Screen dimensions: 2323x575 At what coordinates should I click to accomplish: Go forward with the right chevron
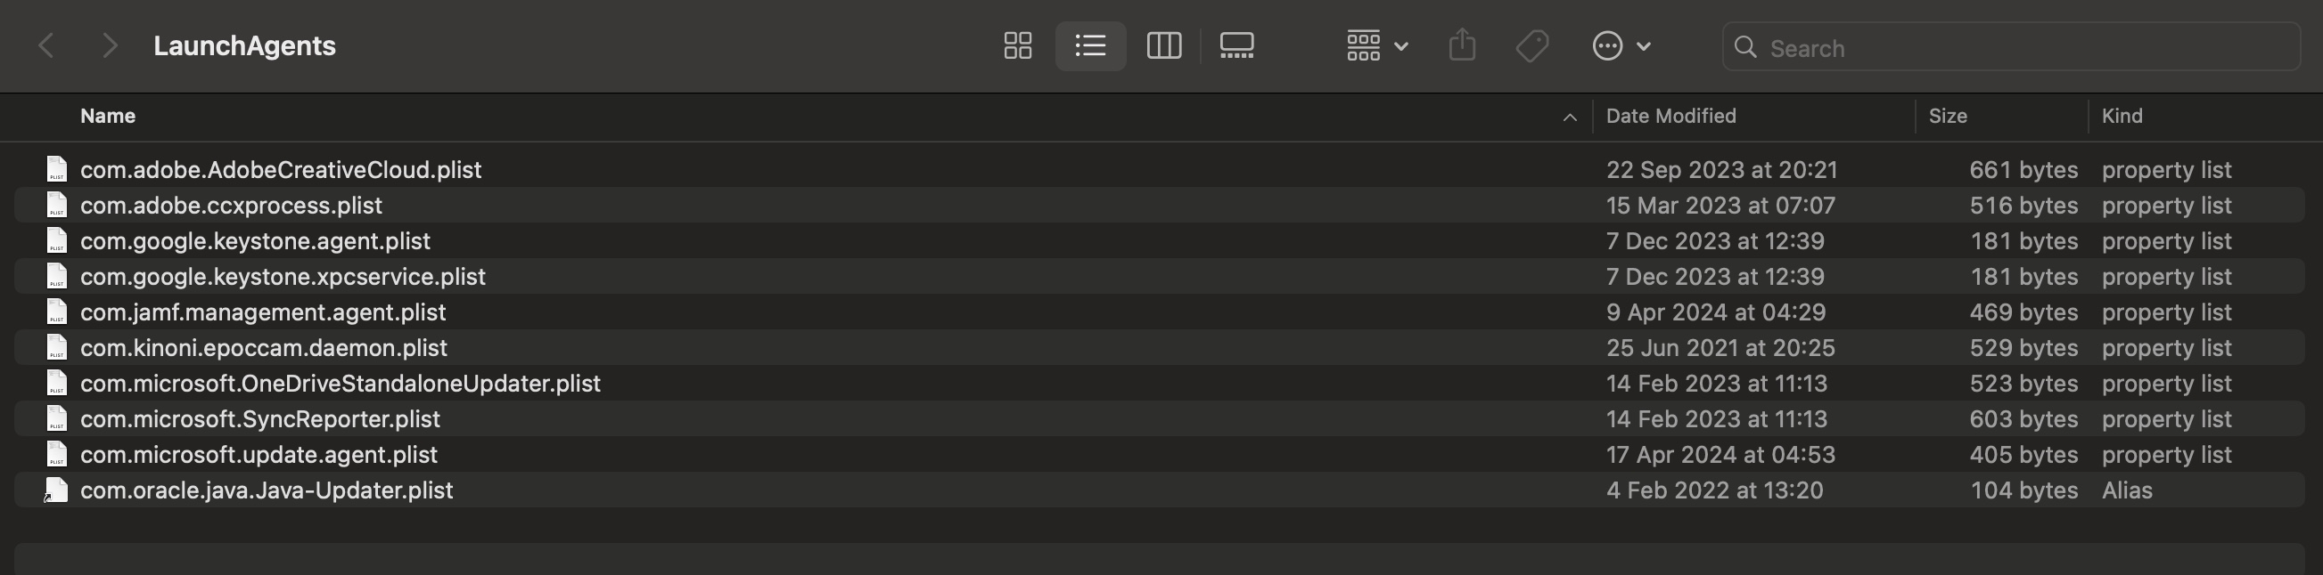coord(109,46)
